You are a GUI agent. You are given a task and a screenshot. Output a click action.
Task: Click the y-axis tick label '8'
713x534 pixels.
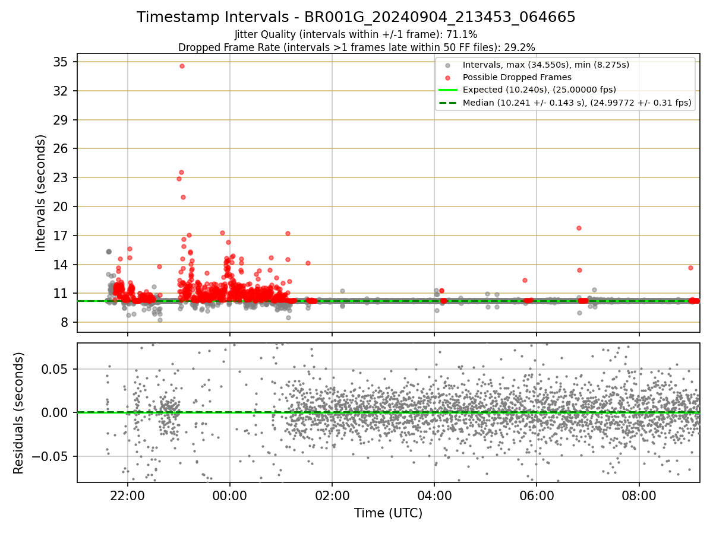pos(64,322)
